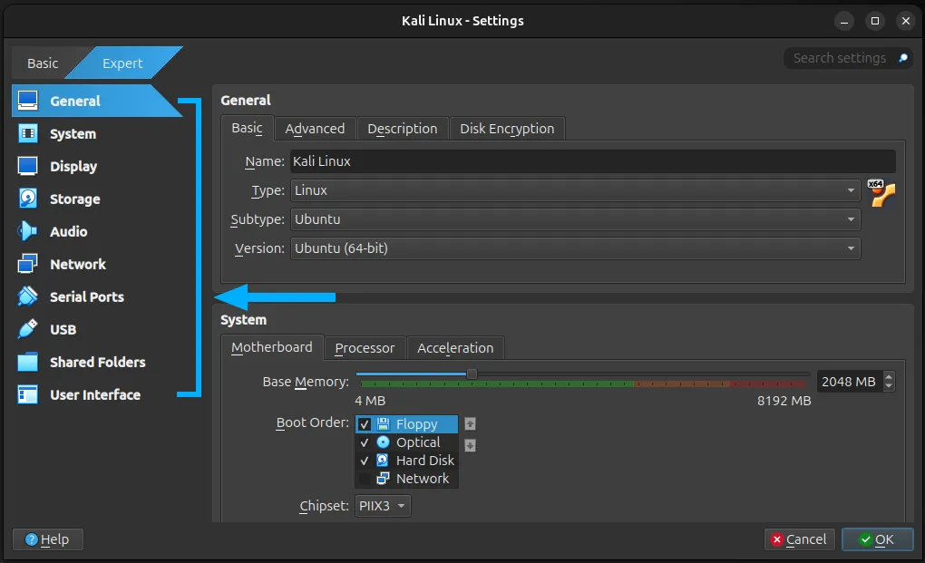
Task: Select the Motherboard tab
Action: pyautogui.click(x=272, y=347)
